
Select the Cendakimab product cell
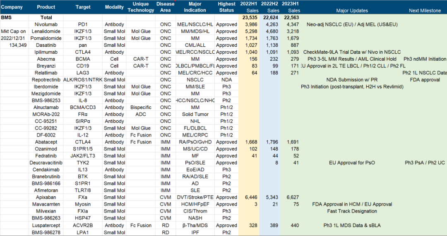(x=46, y=170)
